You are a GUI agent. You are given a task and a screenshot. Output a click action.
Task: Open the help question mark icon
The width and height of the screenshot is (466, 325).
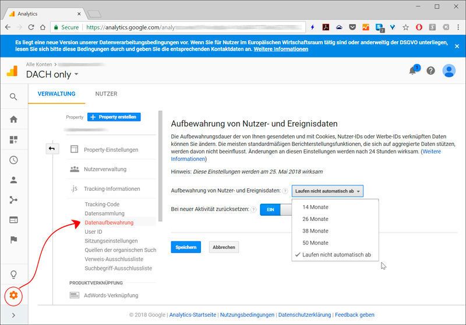click(430, 70)
